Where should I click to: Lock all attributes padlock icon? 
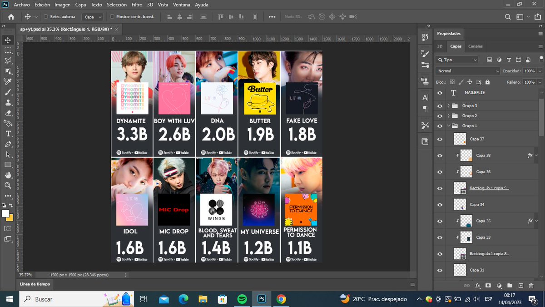point(487,82)
